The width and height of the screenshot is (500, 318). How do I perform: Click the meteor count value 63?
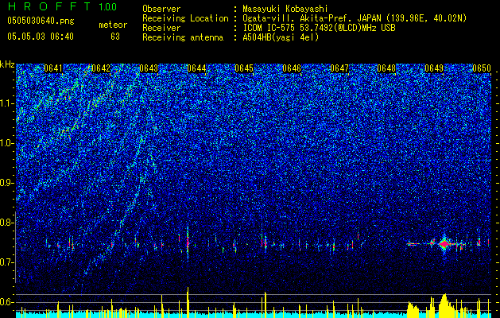pos(115,37)
